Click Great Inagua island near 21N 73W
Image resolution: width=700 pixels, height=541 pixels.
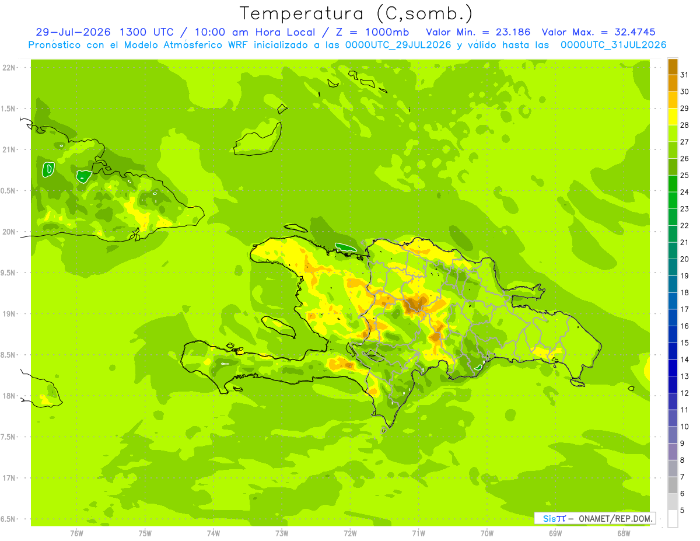tap(258, 139)
